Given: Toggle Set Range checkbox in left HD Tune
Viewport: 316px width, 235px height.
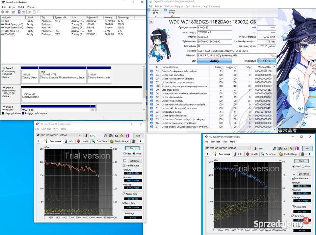Looking at the screenshot, I should [125, 161].
